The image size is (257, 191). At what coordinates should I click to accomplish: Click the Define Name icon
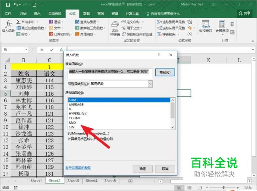click(x=124, y=22)
